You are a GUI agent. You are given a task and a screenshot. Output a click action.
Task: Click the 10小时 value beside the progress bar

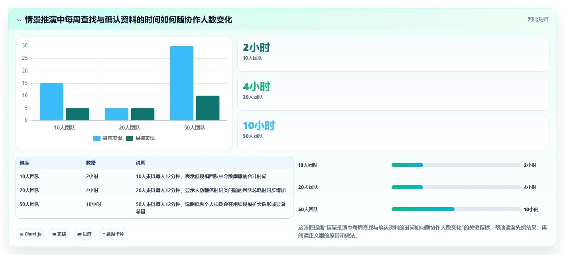(532, 210)
